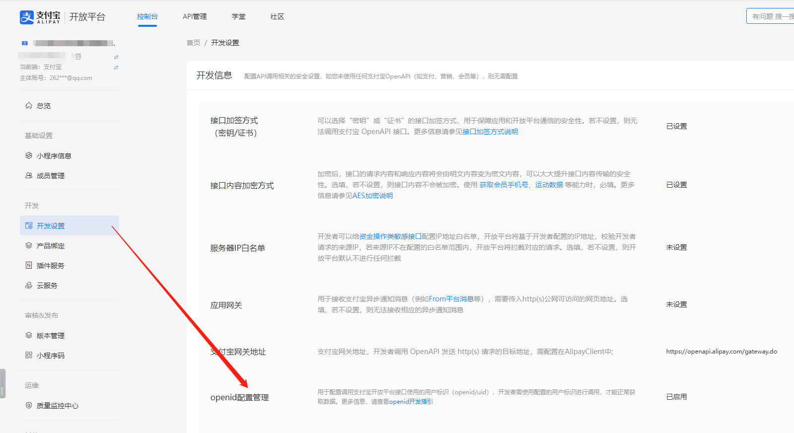Click the 有问题 搜一搜 search box
The height and width of the screenshot is (433, 794).
[x=770, y=16]
